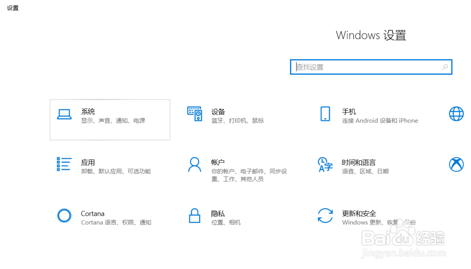471x269 pixels.
Task: Open the Xbox gaming icon
Action: 456,165
